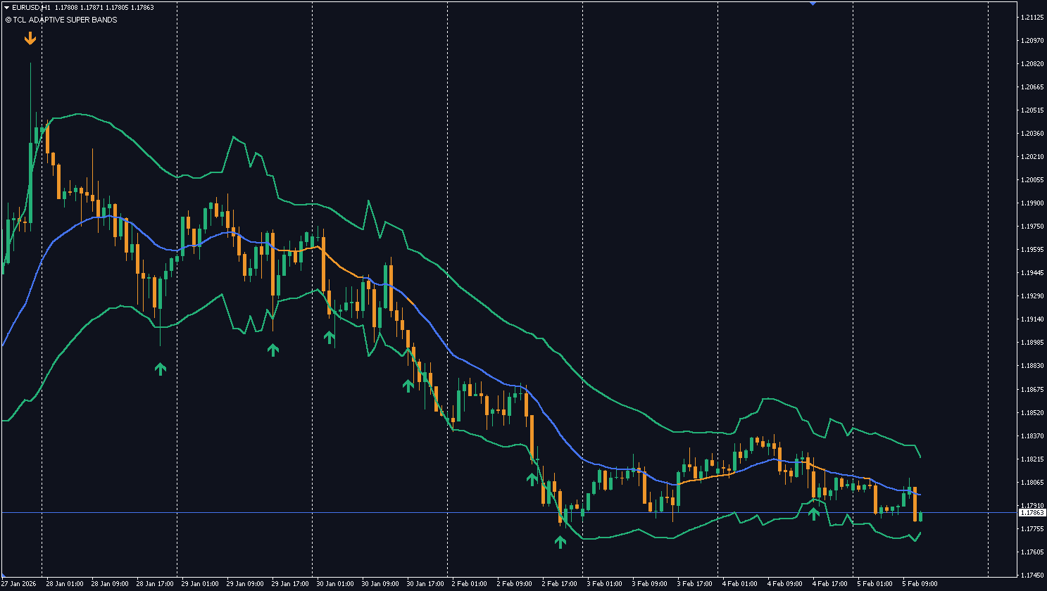Image resolution: width=1047 pixels, height=591 pixels.
Task: Select the rightmost green up arrow signal
Action: pyautogui.click(x=814, y=513)
